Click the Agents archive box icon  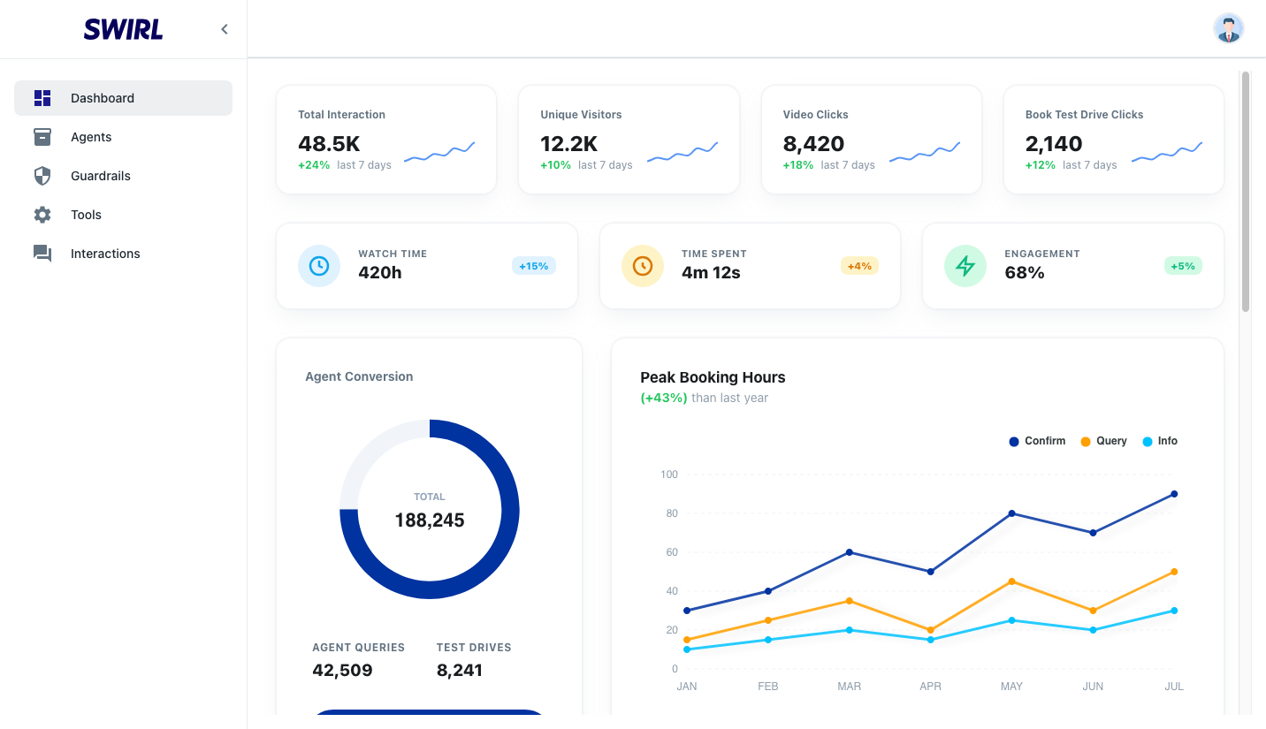point(42,137)
